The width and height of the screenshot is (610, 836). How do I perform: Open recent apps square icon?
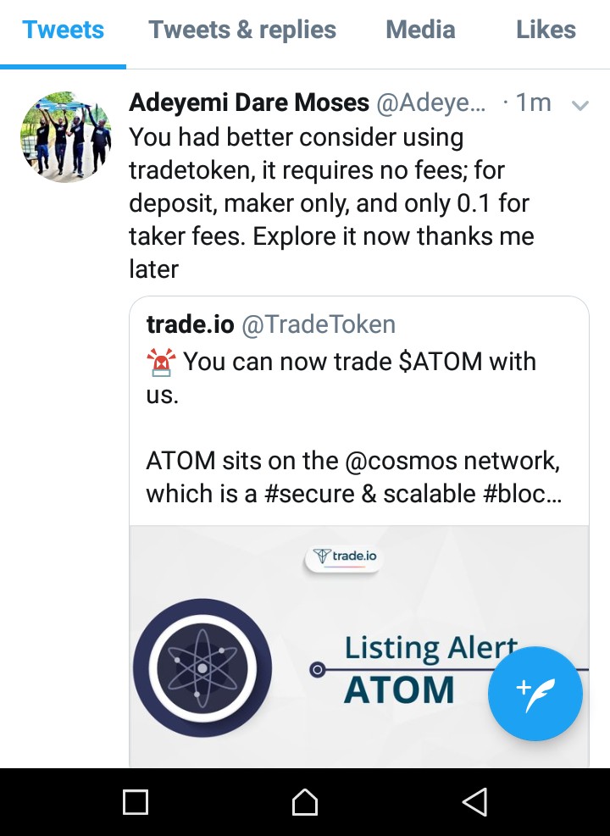pyautogui.click(x=136, y=802)
